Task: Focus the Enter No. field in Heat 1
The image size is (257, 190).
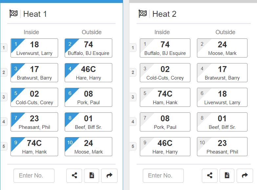Action: click(x=34, y=176)
